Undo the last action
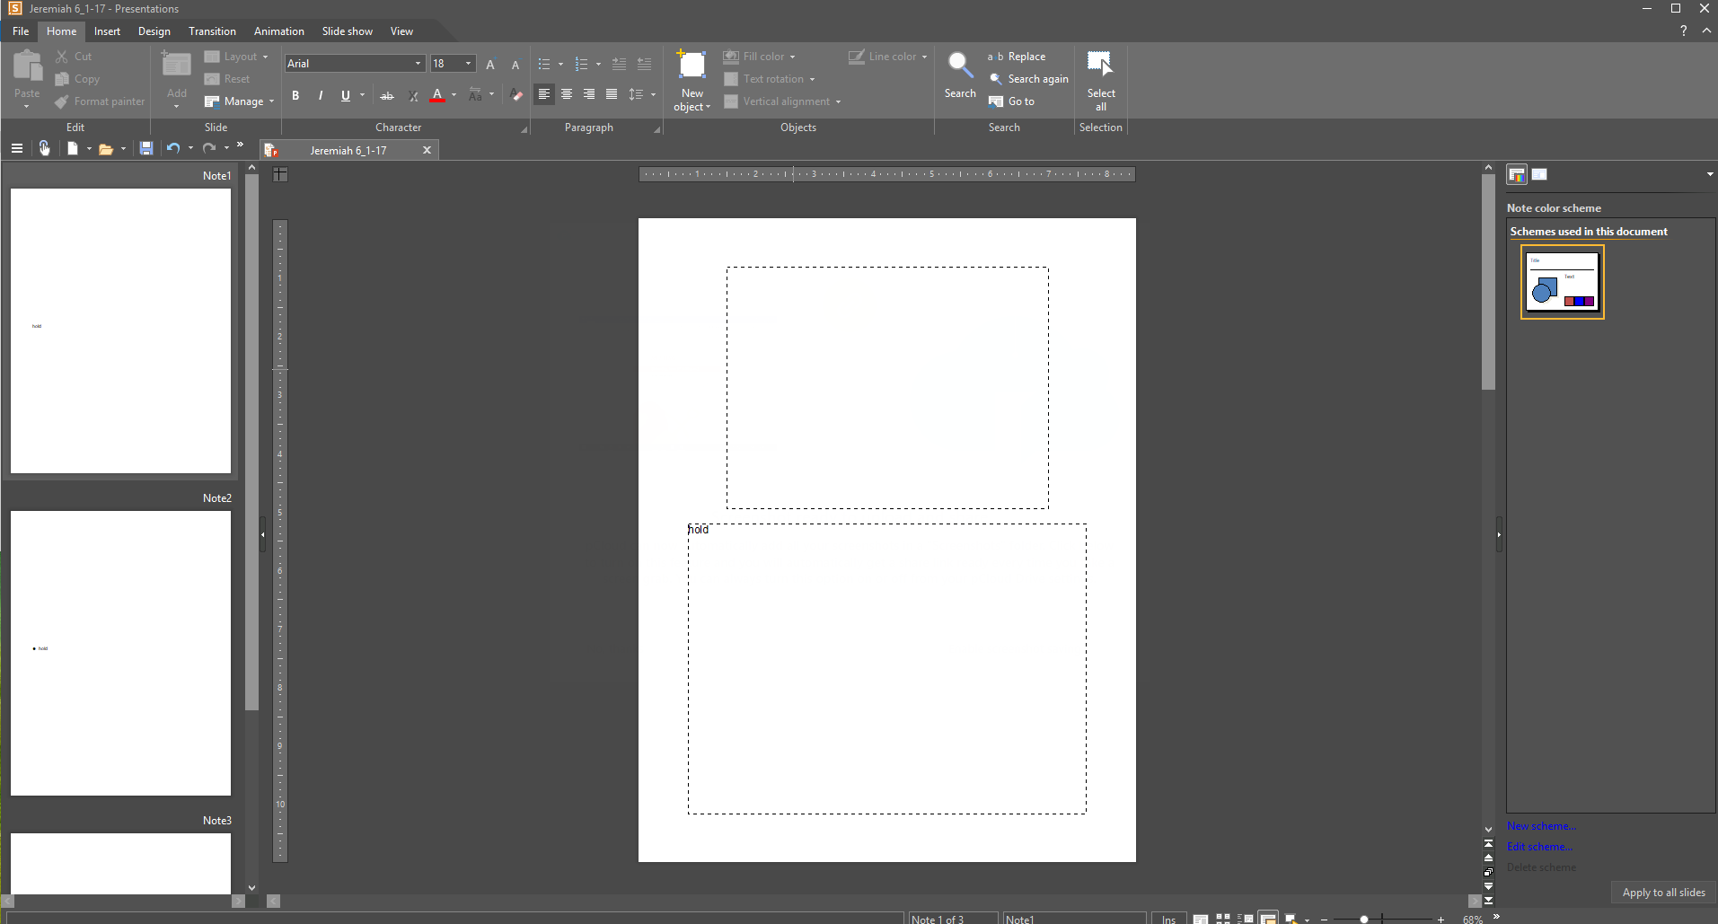The image size is (1718, 924). point(172,149)
